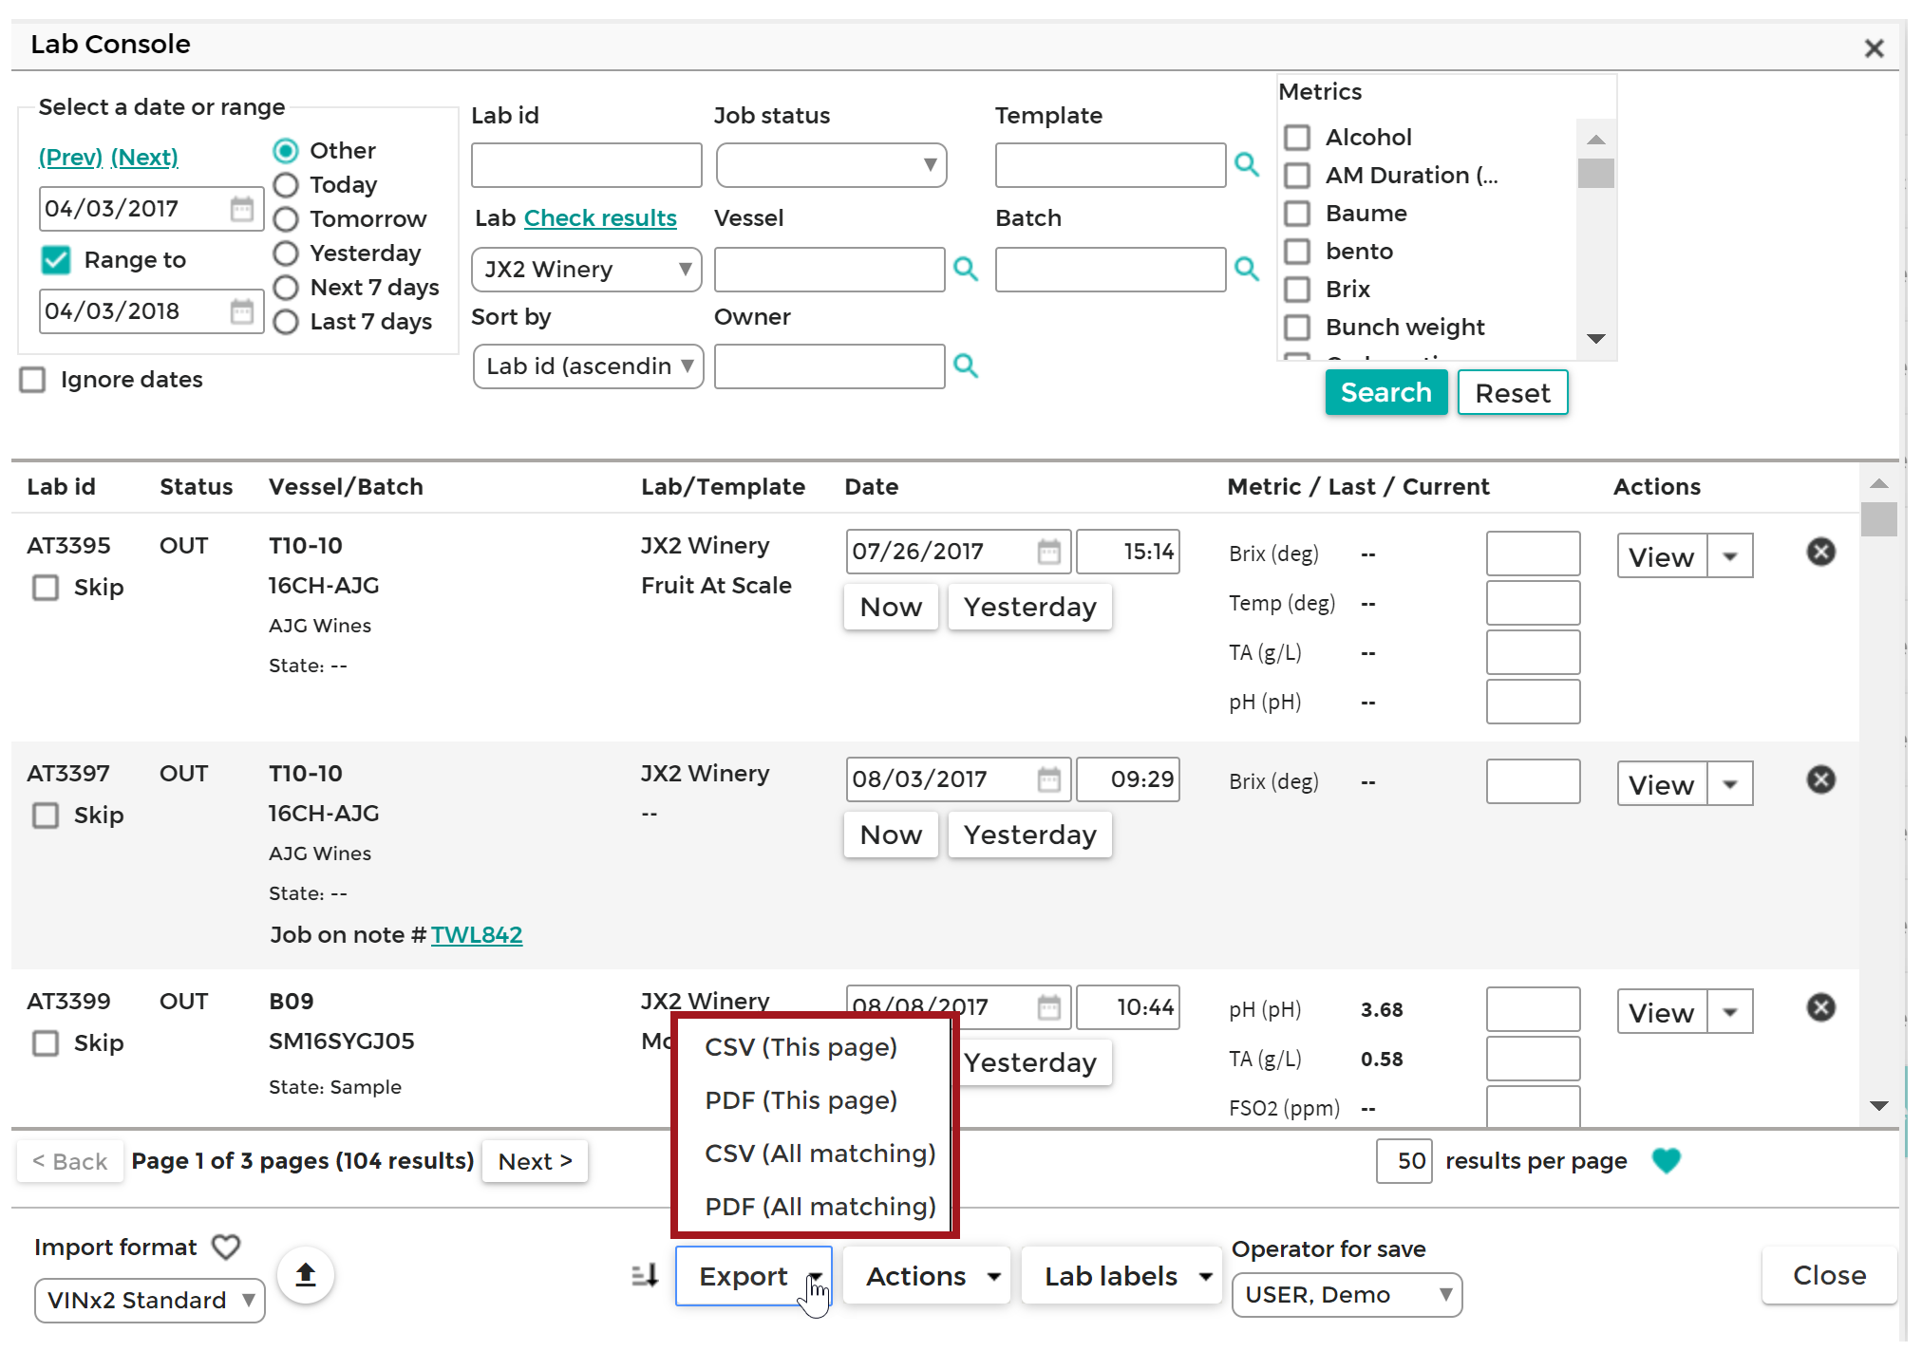This screenshot has width=1922, height=1351.
Task: Open the Owner search magnifier
Action: click(966, 366)
